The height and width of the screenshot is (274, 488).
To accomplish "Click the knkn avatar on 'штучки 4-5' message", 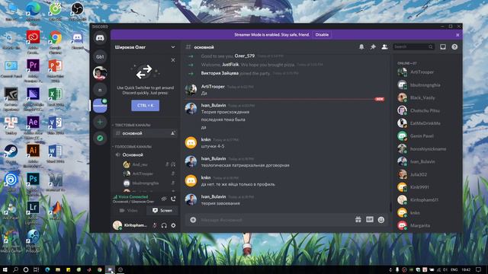I will [x=191, y=142].
